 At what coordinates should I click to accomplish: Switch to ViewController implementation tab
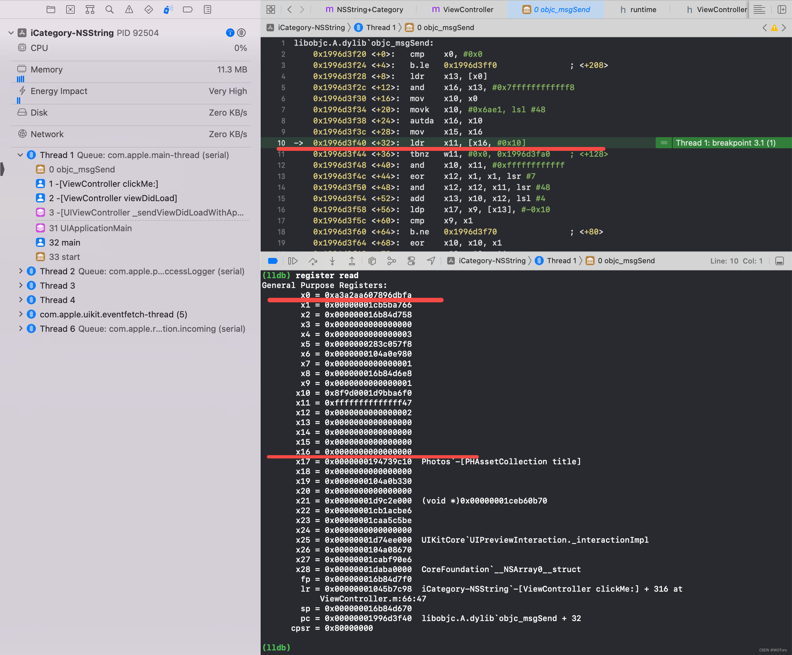click(462, 9)
